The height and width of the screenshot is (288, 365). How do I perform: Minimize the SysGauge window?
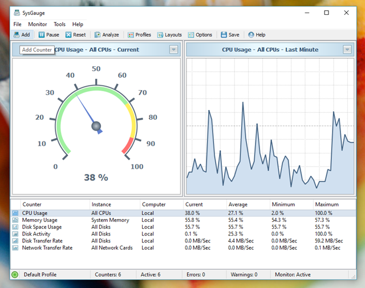tap(307, 13)
